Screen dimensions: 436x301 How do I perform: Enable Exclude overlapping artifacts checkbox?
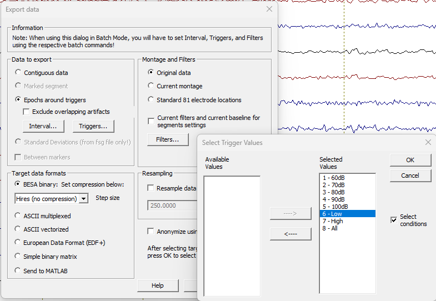pyautogui.click(x=27, y=112)
